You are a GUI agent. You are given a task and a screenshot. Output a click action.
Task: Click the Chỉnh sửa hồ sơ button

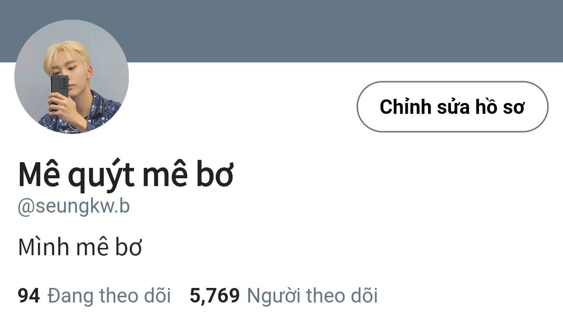(x=452, y=107)
